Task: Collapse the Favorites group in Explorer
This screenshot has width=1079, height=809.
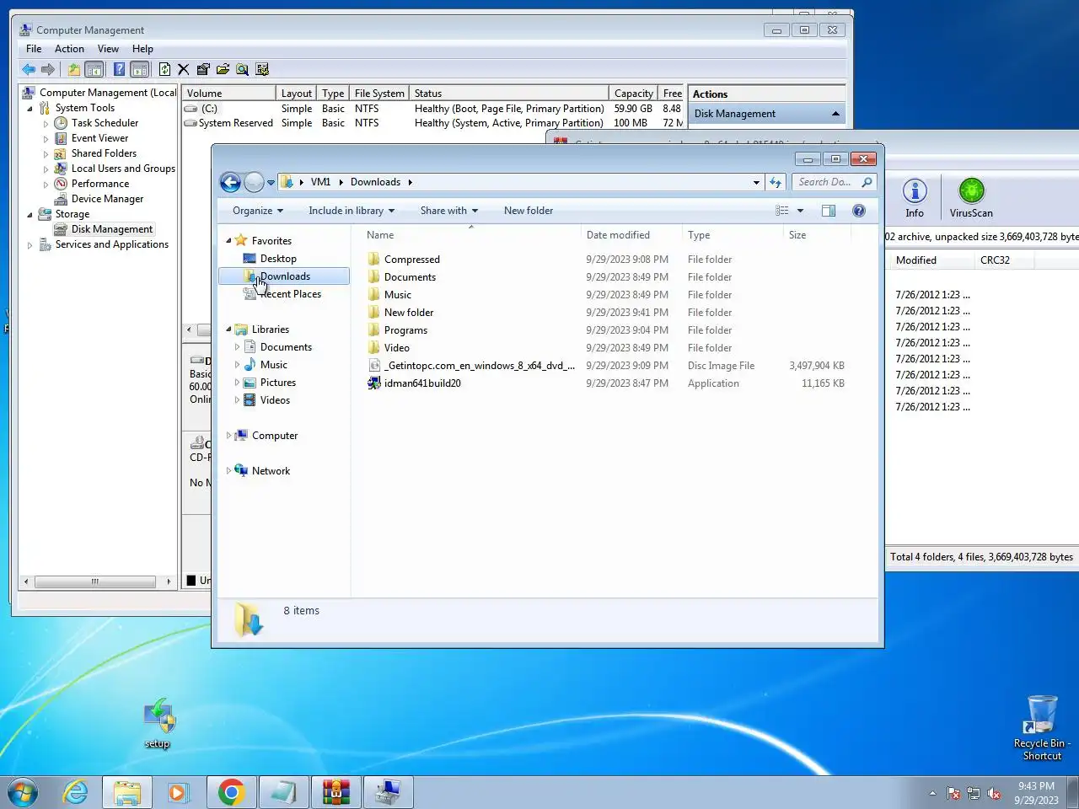Action: click(x=228, y=240)
